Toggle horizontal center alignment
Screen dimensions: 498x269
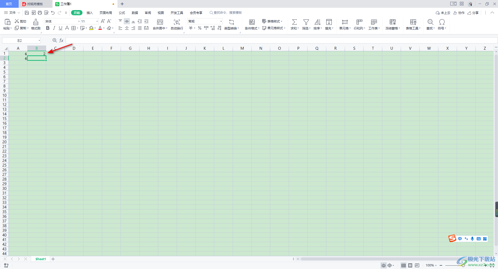pos(127,28)
